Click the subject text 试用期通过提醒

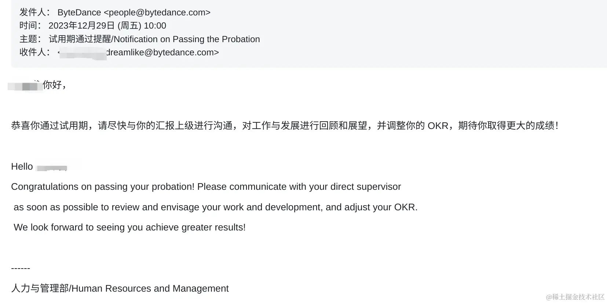(80, 39)
